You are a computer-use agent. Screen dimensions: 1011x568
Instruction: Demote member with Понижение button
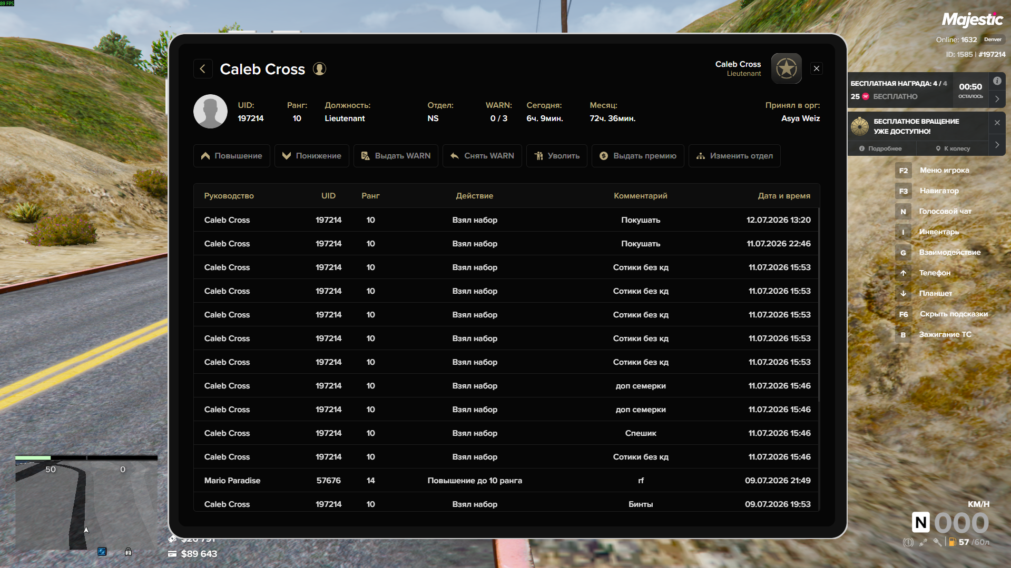tap(312, 156)
